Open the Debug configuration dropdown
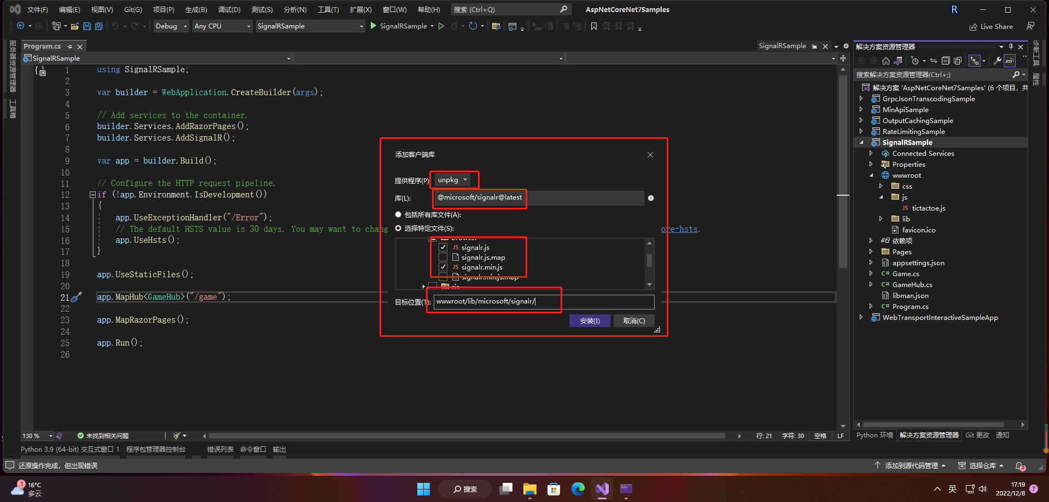Image resolution: width=1049 pixels, height=502 pixels. pos(171,26)
